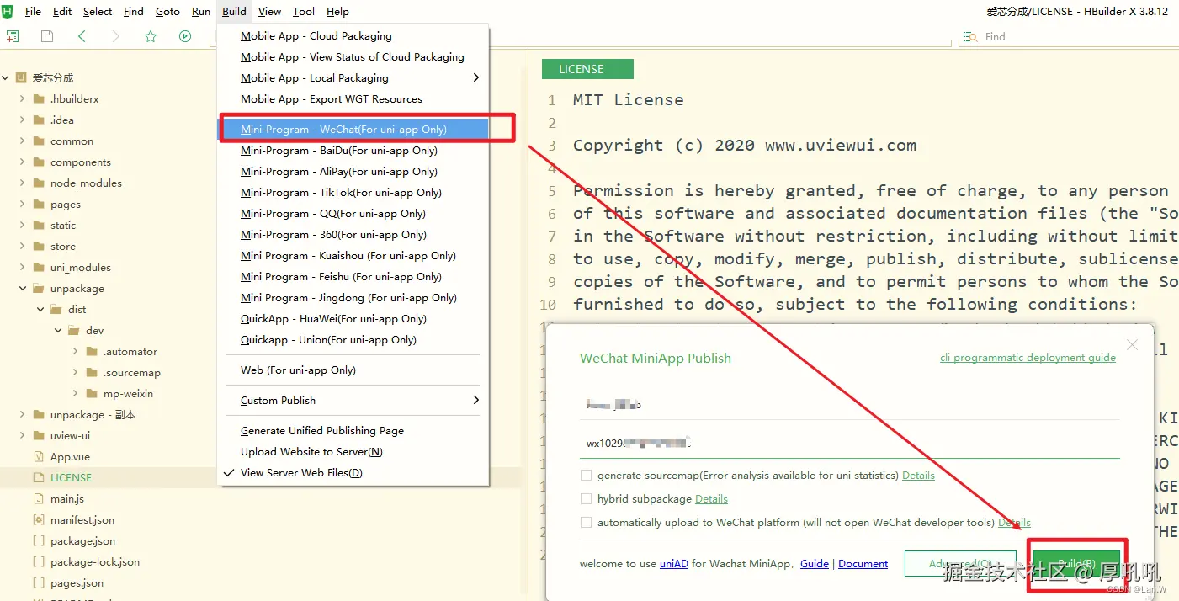Open the Document link in dialog
Viewport: 1179px width, 601px height.
click(863, 564)
